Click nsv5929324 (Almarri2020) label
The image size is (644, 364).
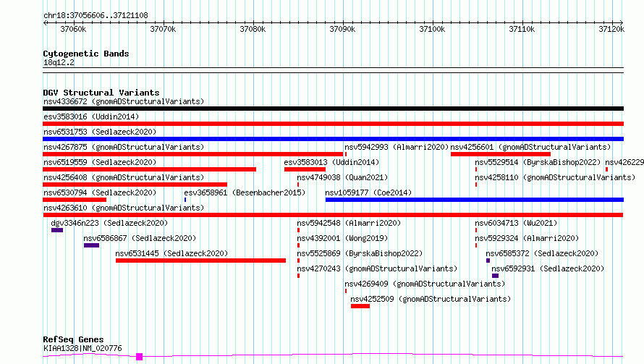click(x=527, y=238)
